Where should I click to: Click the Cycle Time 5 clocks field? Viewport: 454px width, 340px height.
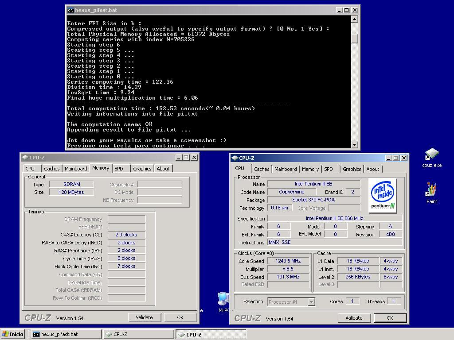(126, 258)
